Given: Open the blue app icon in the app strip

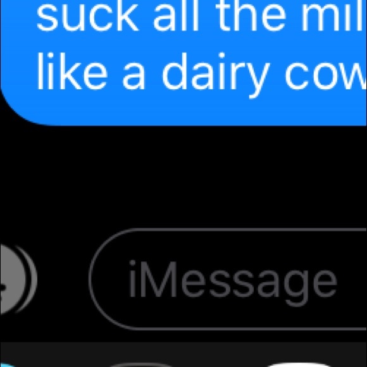Looking at the screenshot, I should 7,365.
